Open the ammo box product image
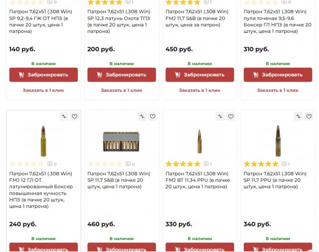 pyautogui.click(x=121, y=142)
